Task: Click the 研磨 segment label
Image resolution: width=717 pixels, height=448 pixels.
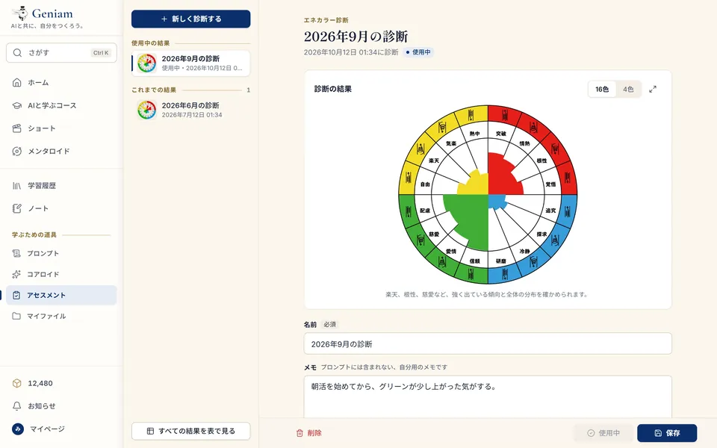Action: pyautogui.click(x=501, y=261)
